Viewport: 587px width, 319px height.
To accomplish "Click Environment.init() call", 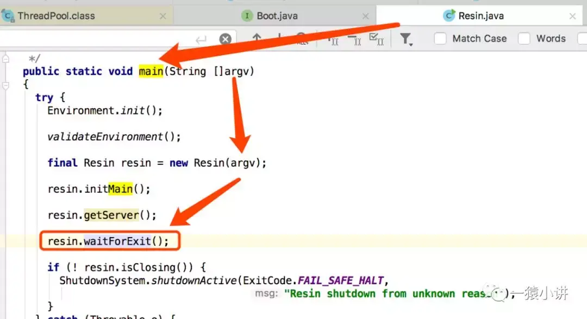I will pos(105,111).
